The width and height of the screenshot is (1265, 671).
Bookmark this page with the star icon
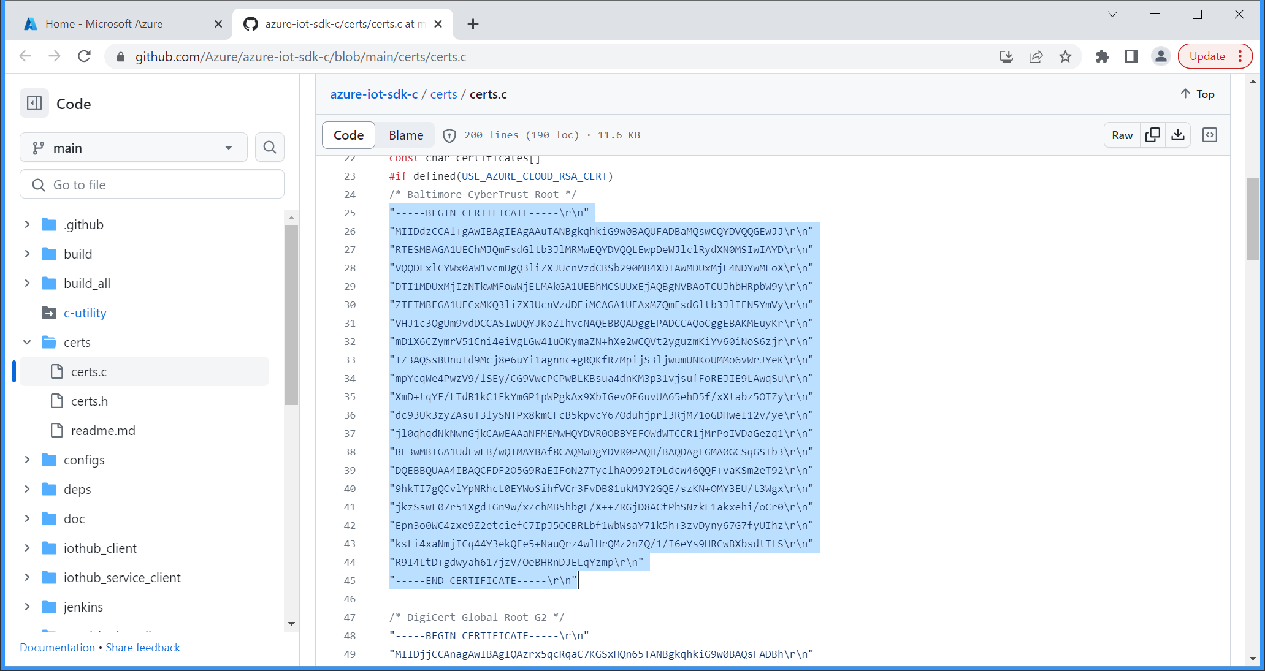[1066, 56]
